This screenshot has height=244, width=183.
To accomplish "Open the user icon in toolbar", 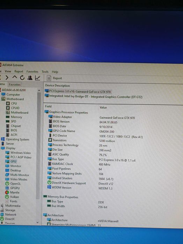I will (30, 77).
